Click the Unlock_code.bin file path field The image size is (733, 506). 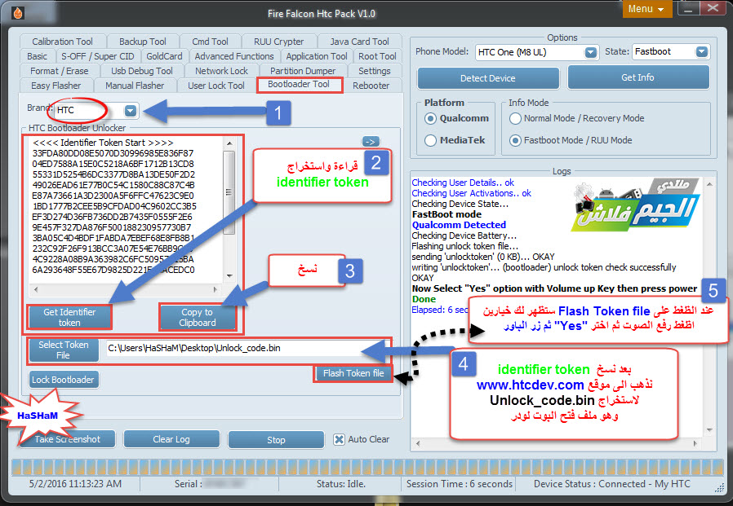tap(248, 348)
